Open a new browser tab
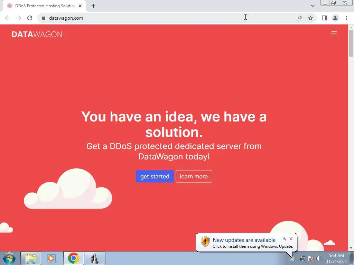Screen dimensions: 354x265 (93, 6)
